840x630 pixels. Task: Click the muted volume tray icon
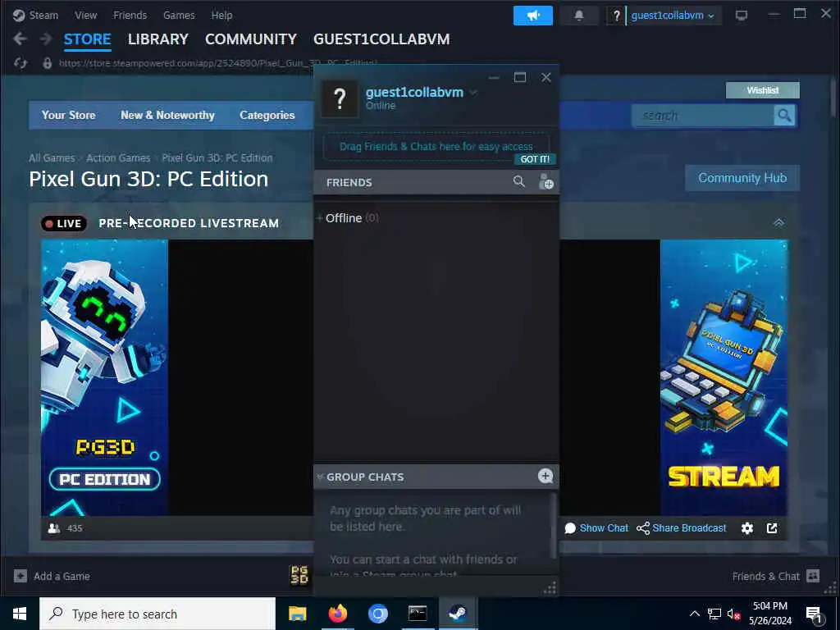[733, 614]
